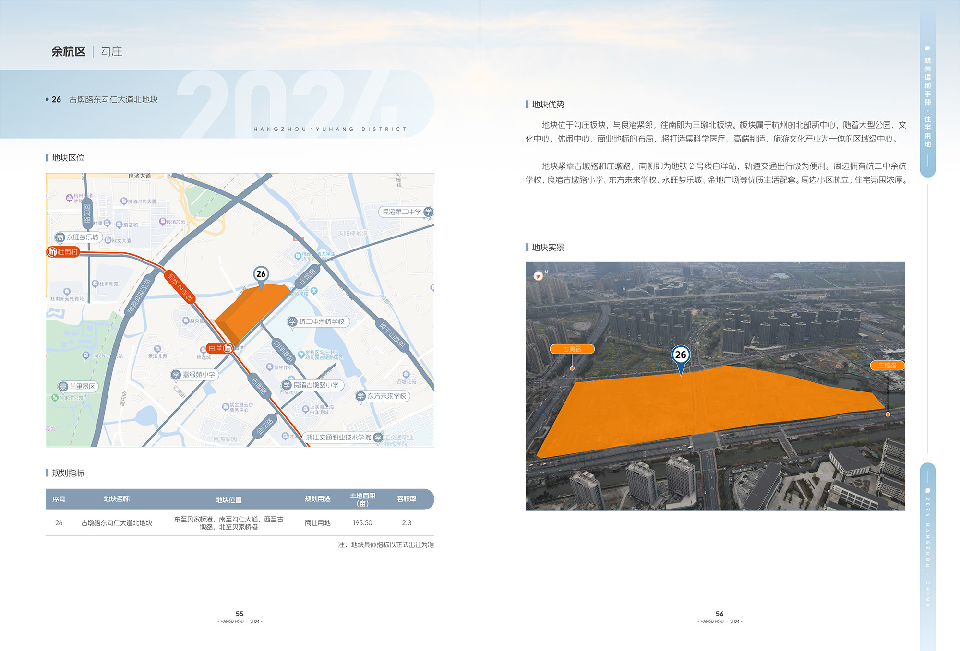Click the 西塘花苑 residence icon
Viewport: 960px width, 651px height.
tap(406, 375)
